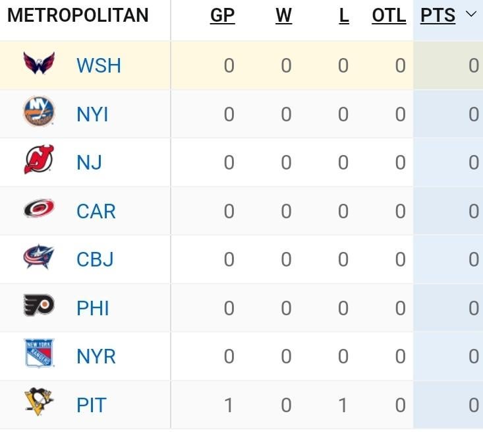Toggle sort direction arrow beside PTS
This screenshot has width=483, height=432.
pyautogui.click(x=470, y=15)
